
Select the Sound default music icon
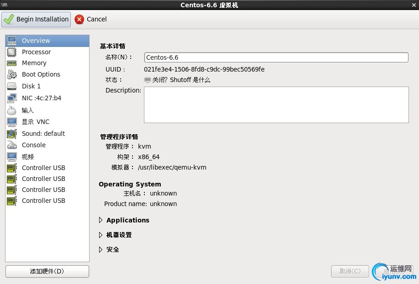click(12, 134)
